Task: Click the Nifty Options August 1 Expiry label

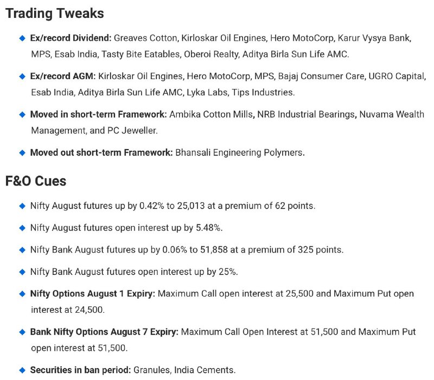Action: tap(93, 294)
